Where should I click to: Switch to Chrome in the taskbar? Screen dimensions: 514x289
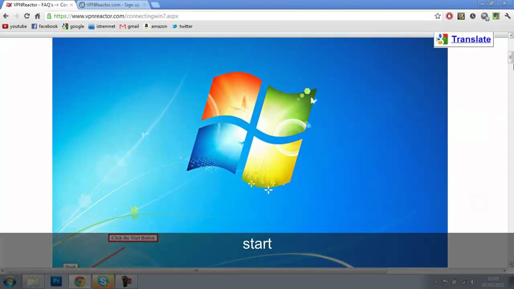click(80, 282)
